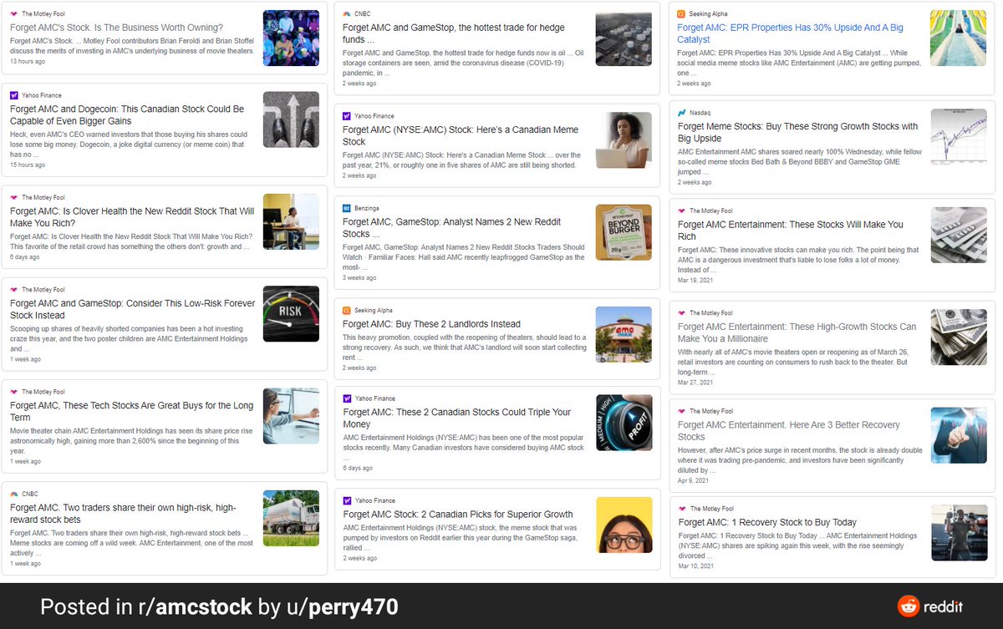This screenshot has height=629, width=1003.
Task: Open 'Here's a Canadian Meme Stock' headline
Action: point(461,135)
